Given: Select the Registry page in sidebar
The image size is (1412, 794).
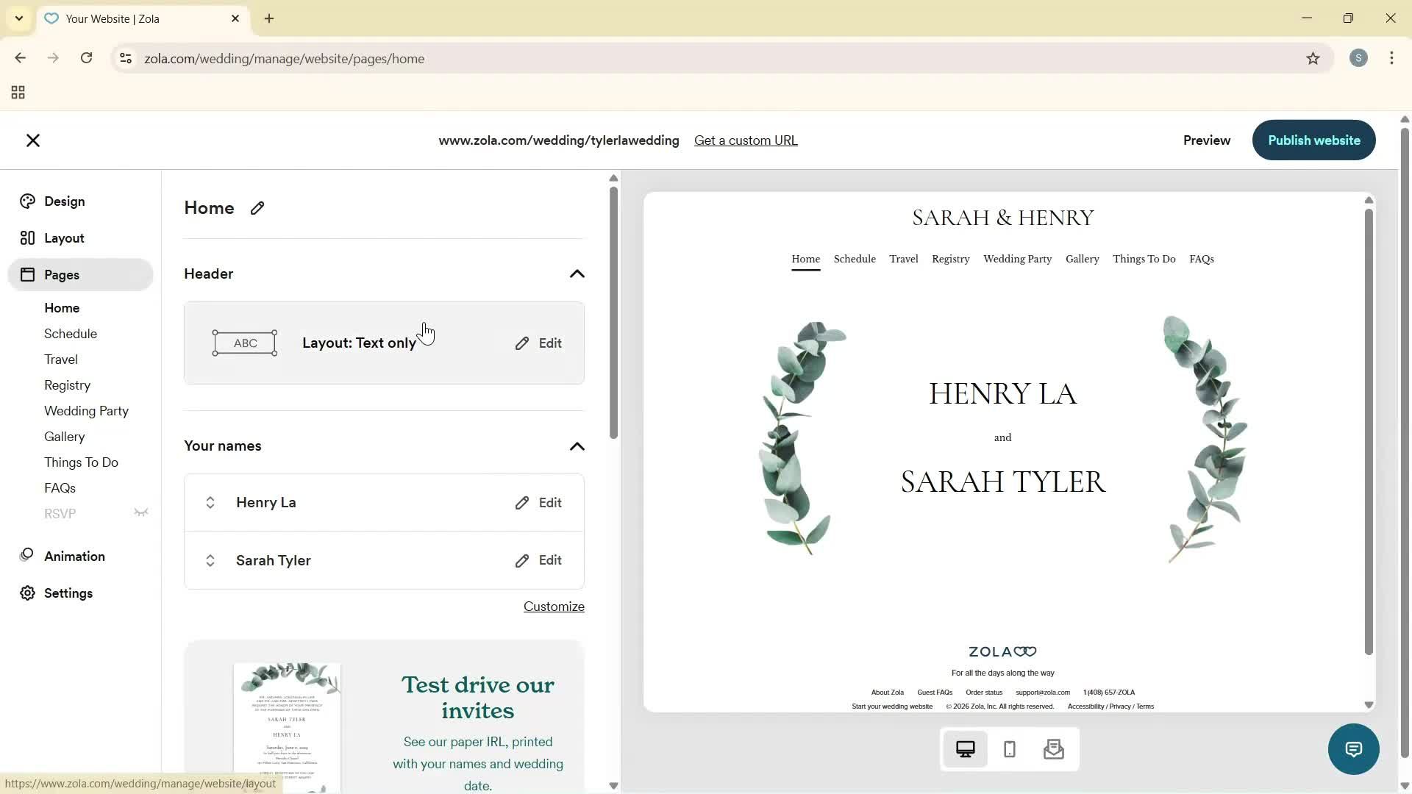Looking at the screenshot, I should (67, 385).
